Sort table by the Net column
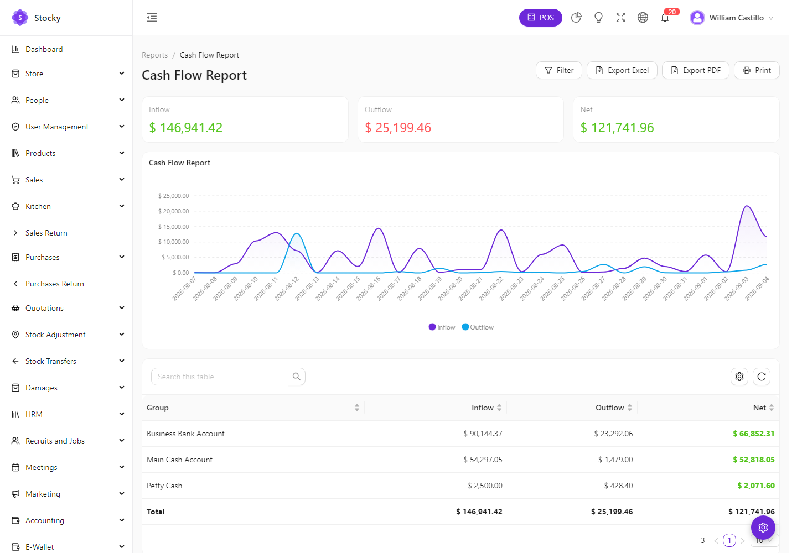 point(763,408)
